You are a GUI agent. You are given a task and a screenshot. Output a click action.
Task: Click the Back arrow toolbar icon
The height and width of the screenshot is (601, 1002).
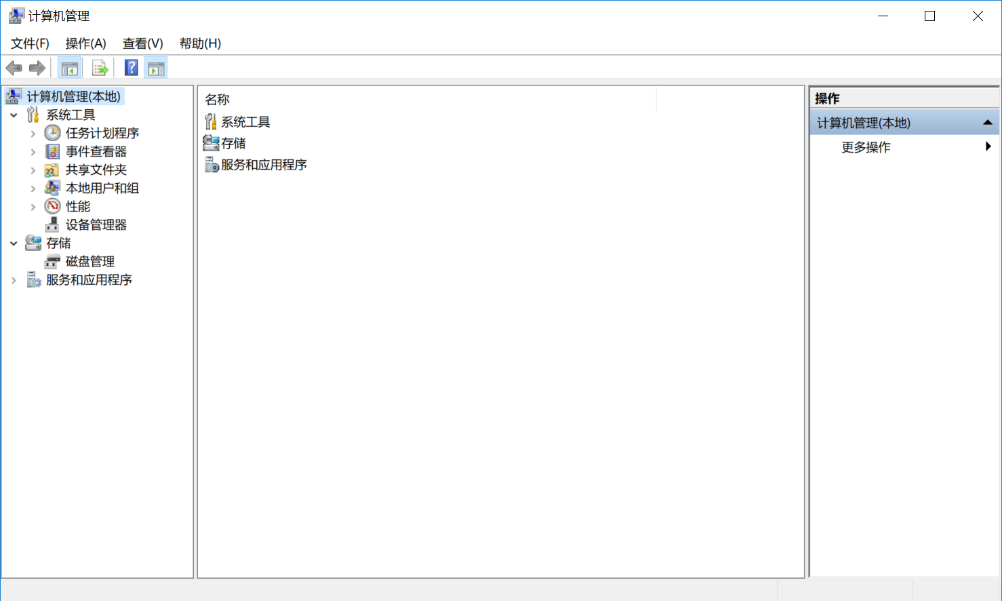[14, 68]
